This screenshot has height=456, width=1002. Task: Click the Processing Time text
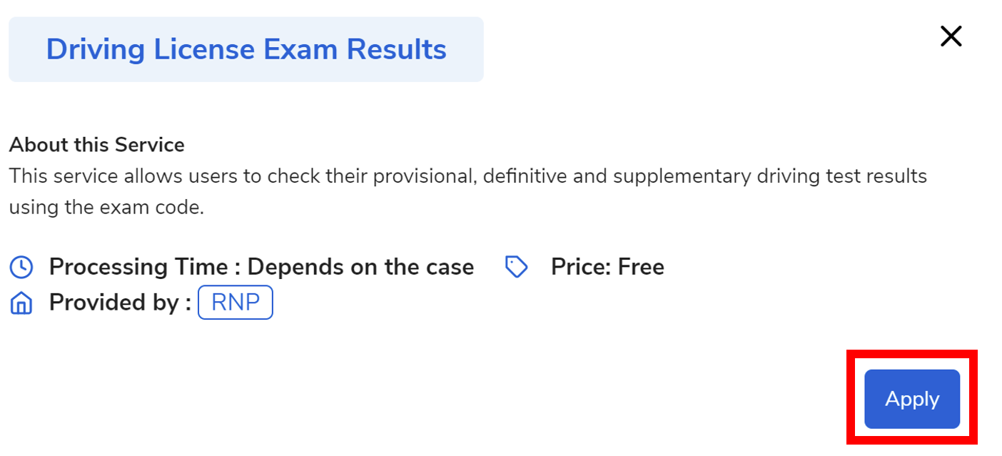260,266
